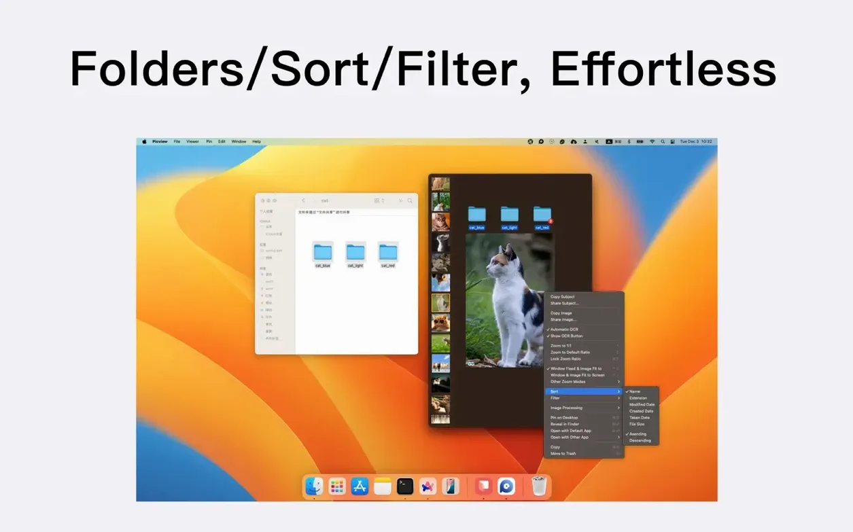Open Launchpad from the dock
The image size is (853, 532).
337,486
